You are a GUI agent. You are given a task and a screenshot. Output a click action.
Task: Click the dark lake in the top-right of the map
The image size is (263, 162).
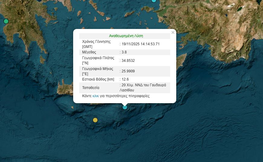tap(239, 9)
